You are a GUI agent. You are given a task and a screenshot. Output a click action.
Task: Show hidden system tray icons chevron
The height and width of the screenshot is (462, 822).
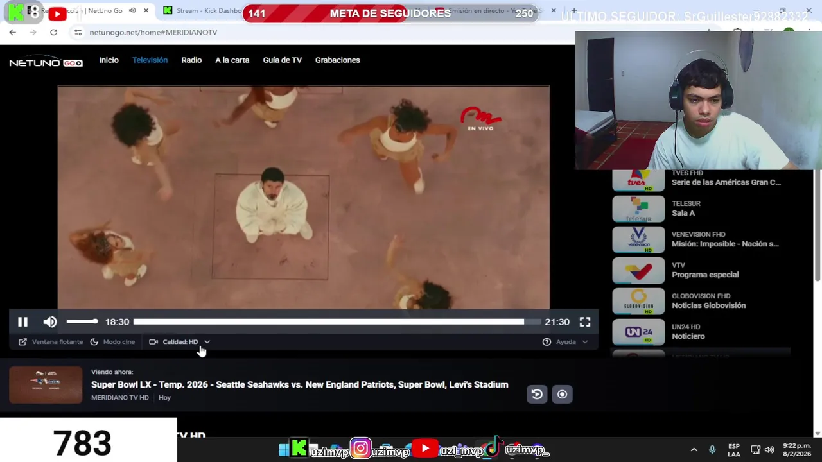[x=694, y=450]
